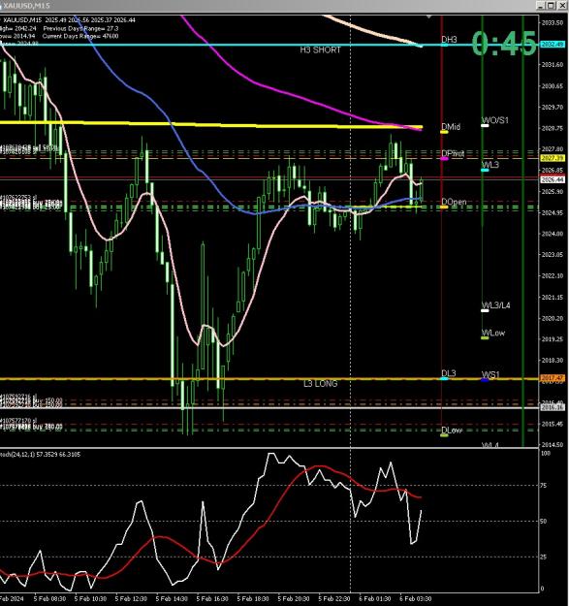Maximize the XAUUSD,M15 chart window
Viewport: 569px width, 606px height.
(x=552, y=5)
